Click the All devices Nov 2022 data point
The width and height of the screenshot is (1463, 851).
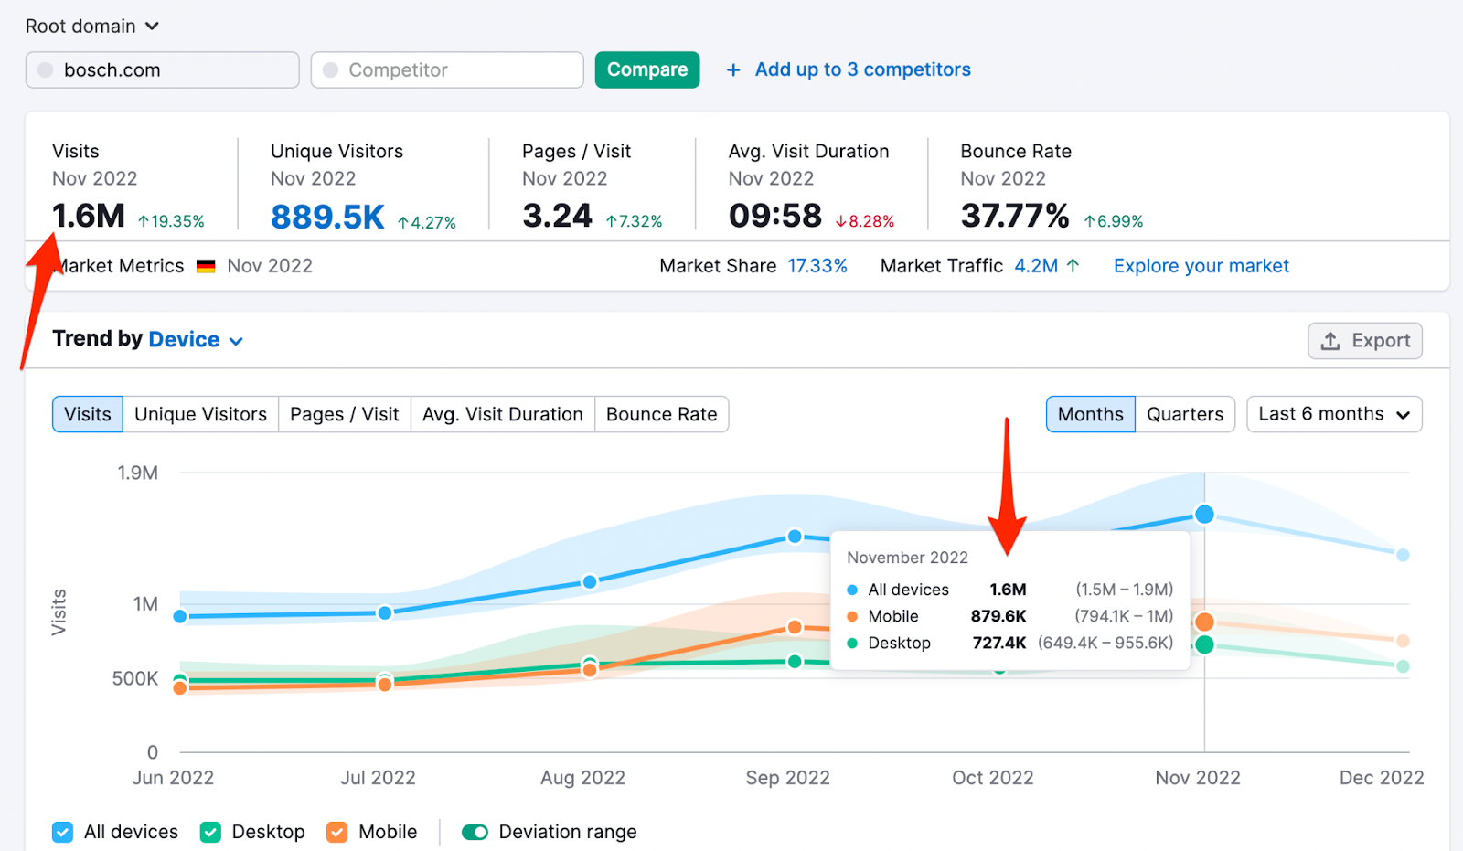pos(1205,515)
